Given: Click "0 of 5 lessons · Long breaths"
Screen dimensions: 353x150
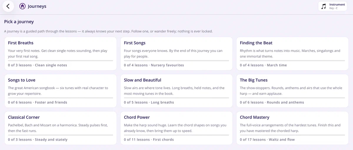Looking at the screenshot, I should click(149, 102).
